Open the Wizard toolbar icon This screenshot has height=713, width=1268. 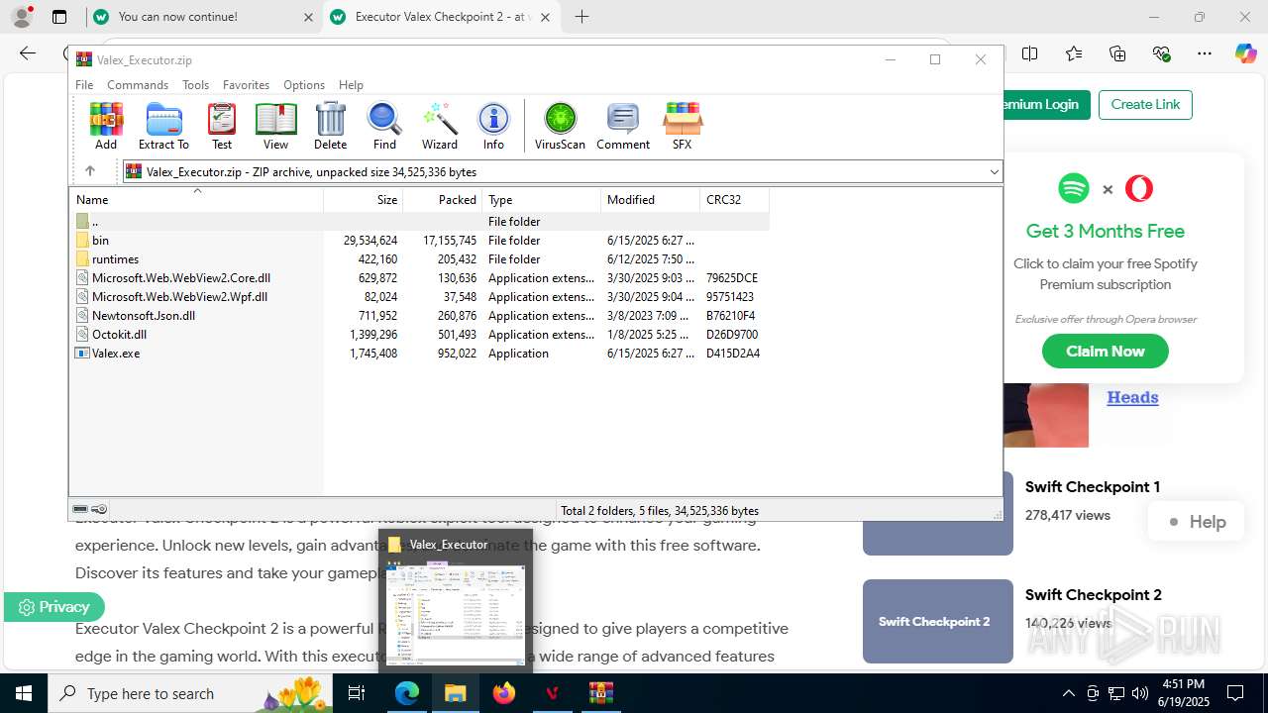click(x=440, y=126)
